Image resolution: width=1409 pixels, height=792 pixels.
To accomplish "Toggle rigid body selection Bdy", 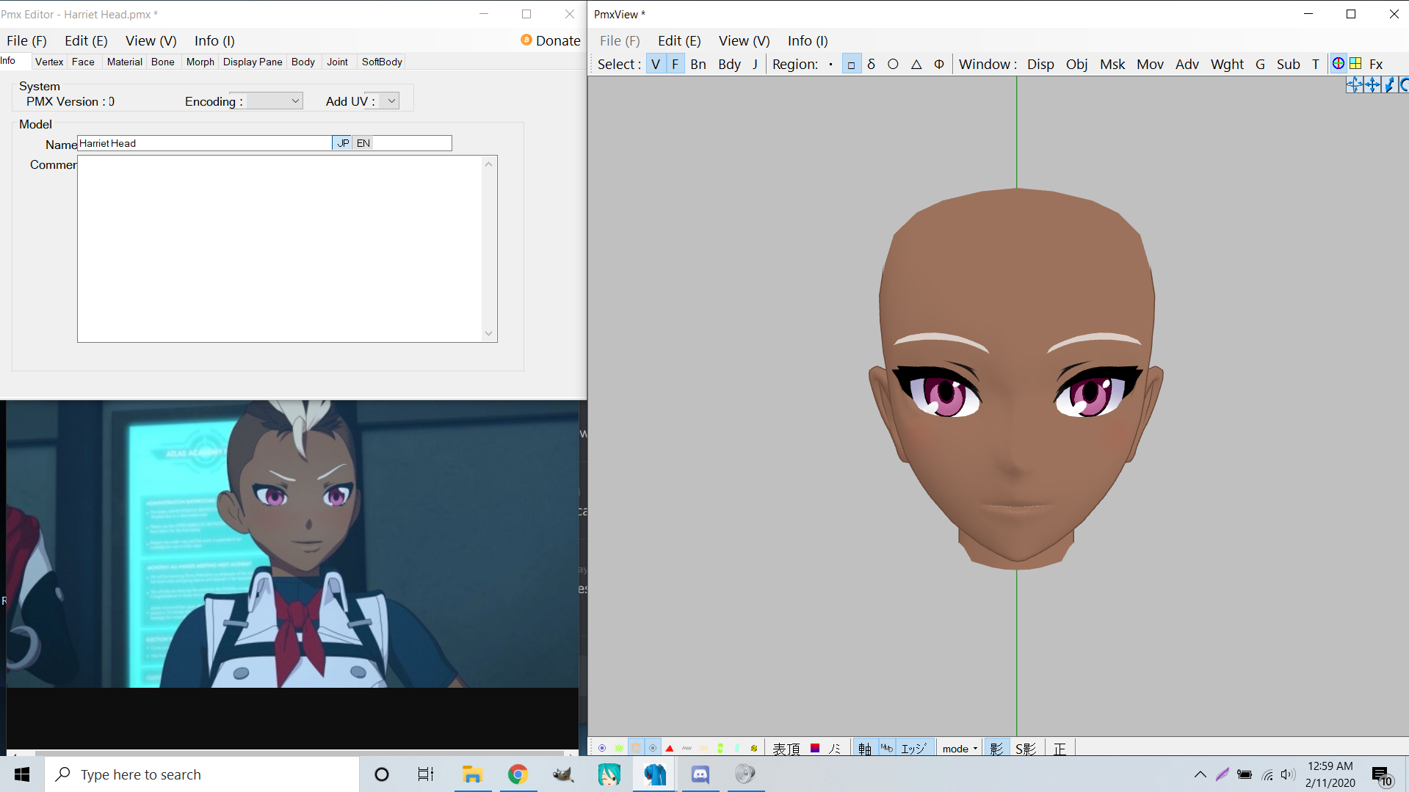I will coord(729,64).
